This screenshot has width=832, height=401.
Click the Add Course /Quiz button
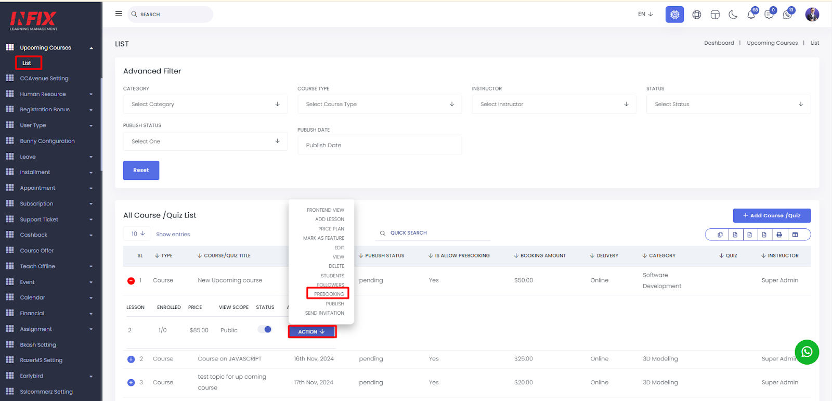point(772,215)
